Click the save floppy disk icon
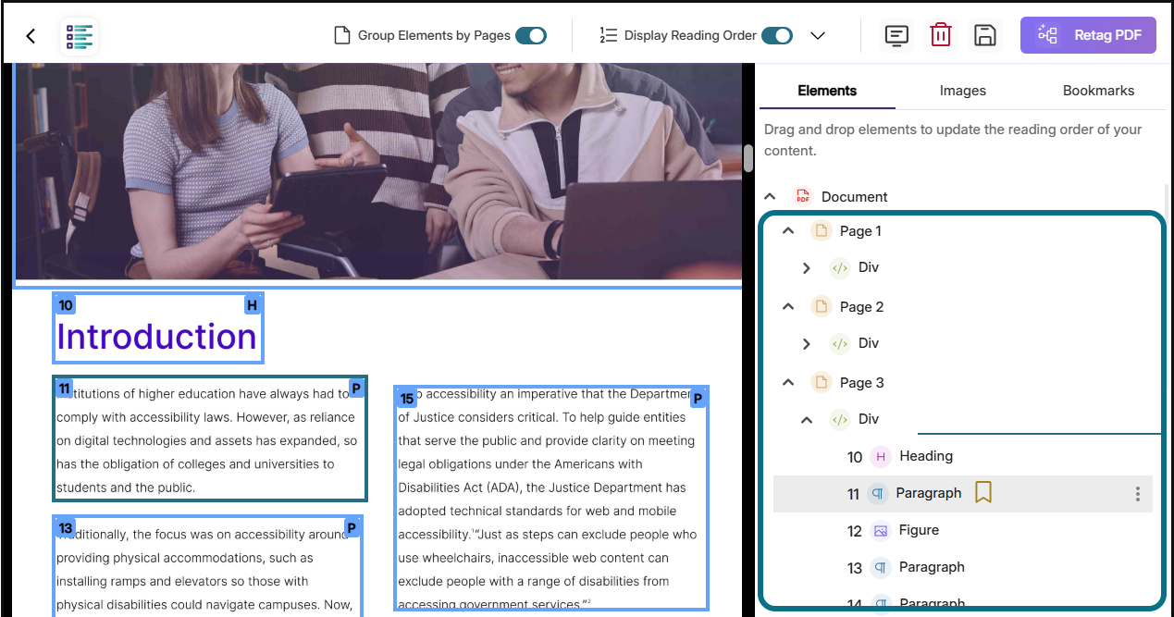1174x617 pixels. pos(985,35)
